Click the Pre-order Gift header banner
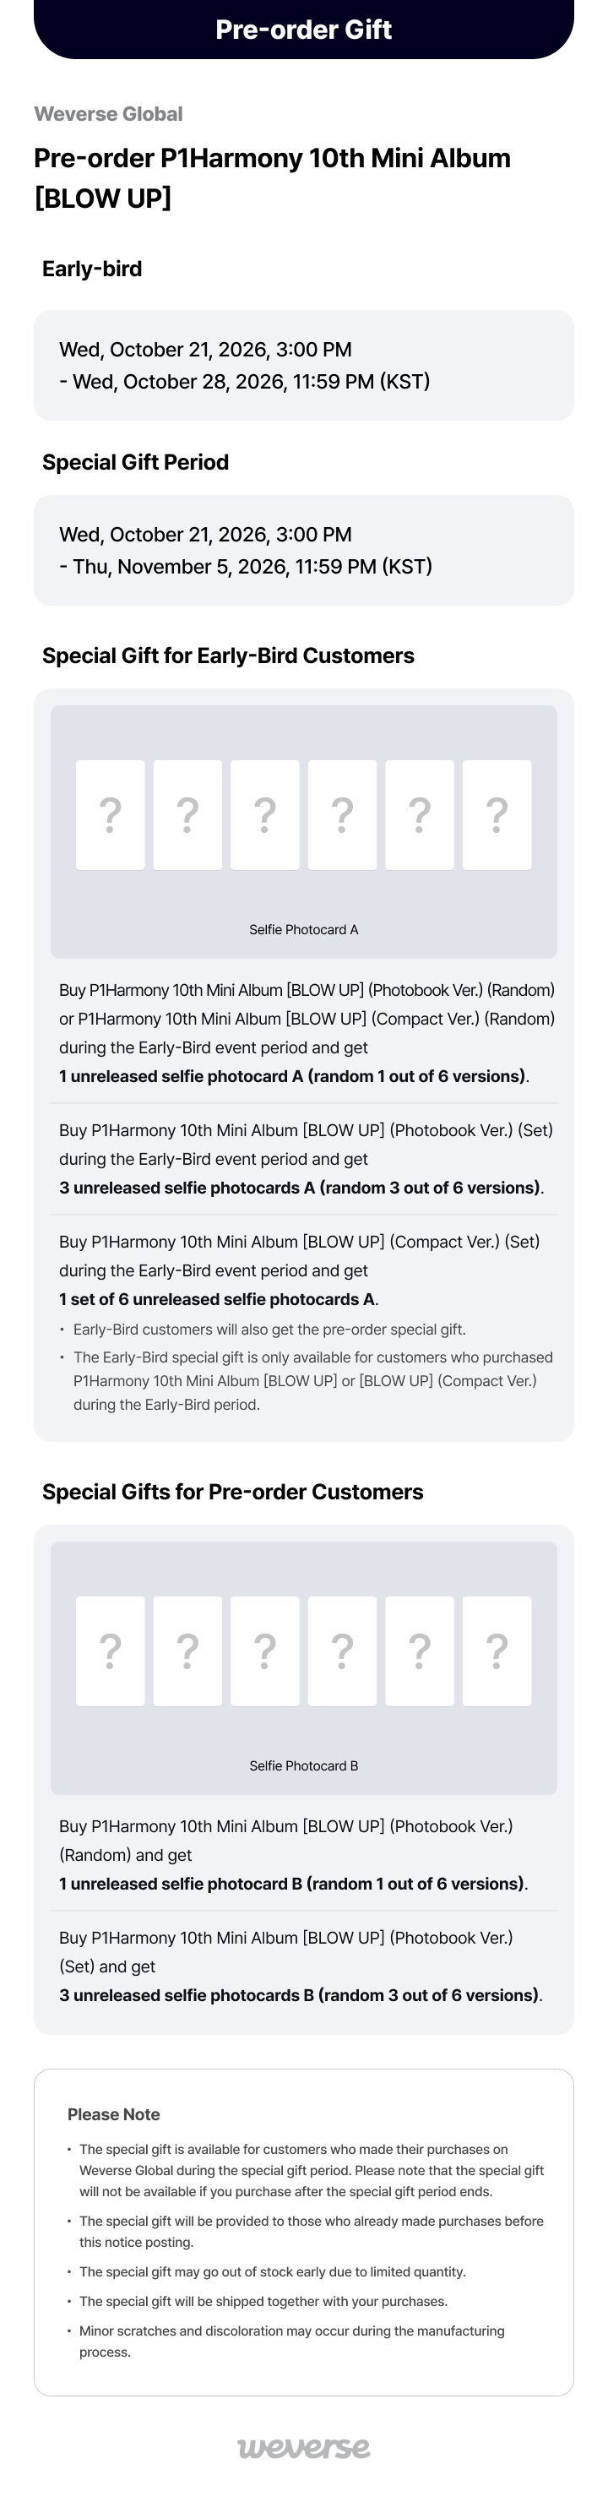This screenshot has width=608, height=2502. 303,29
